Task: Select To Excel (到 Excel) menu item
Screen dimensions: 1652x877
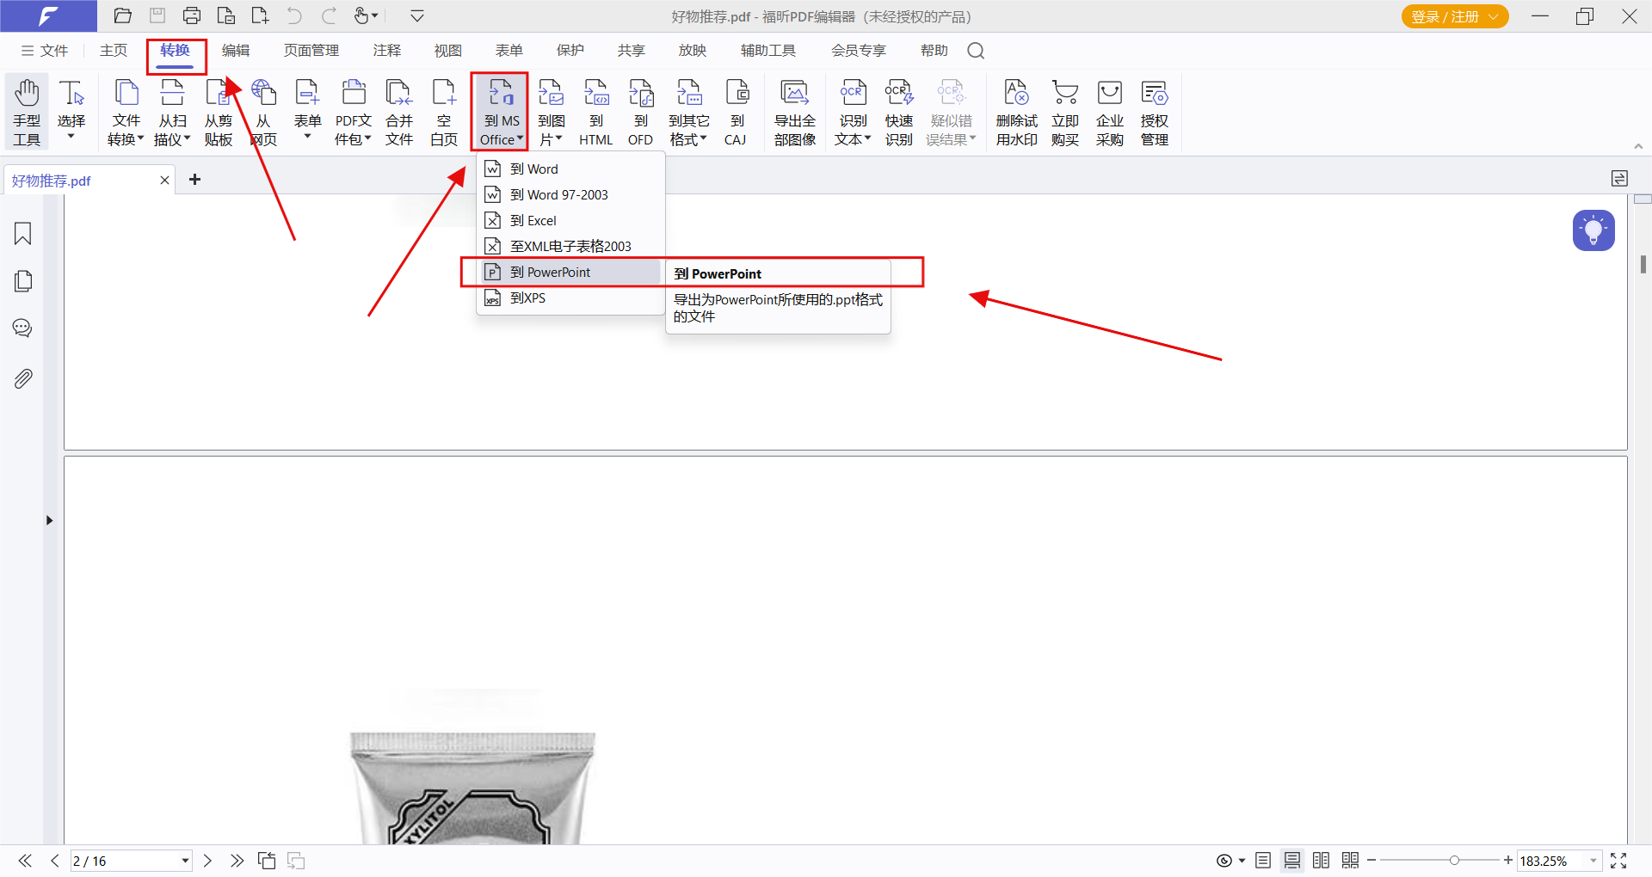Action: (570, 221)
